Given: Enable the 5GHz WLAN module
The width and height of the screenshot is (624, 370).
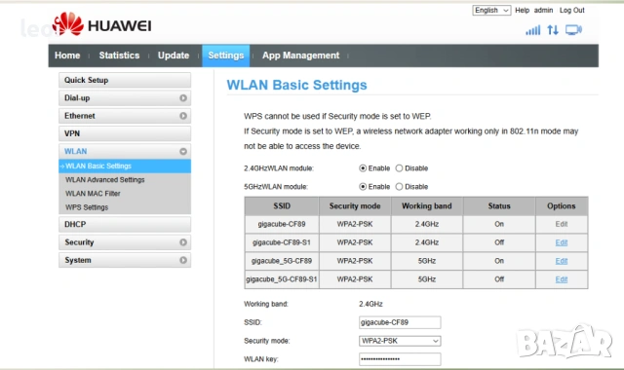Looking at the screenshot, I should 363,186.
